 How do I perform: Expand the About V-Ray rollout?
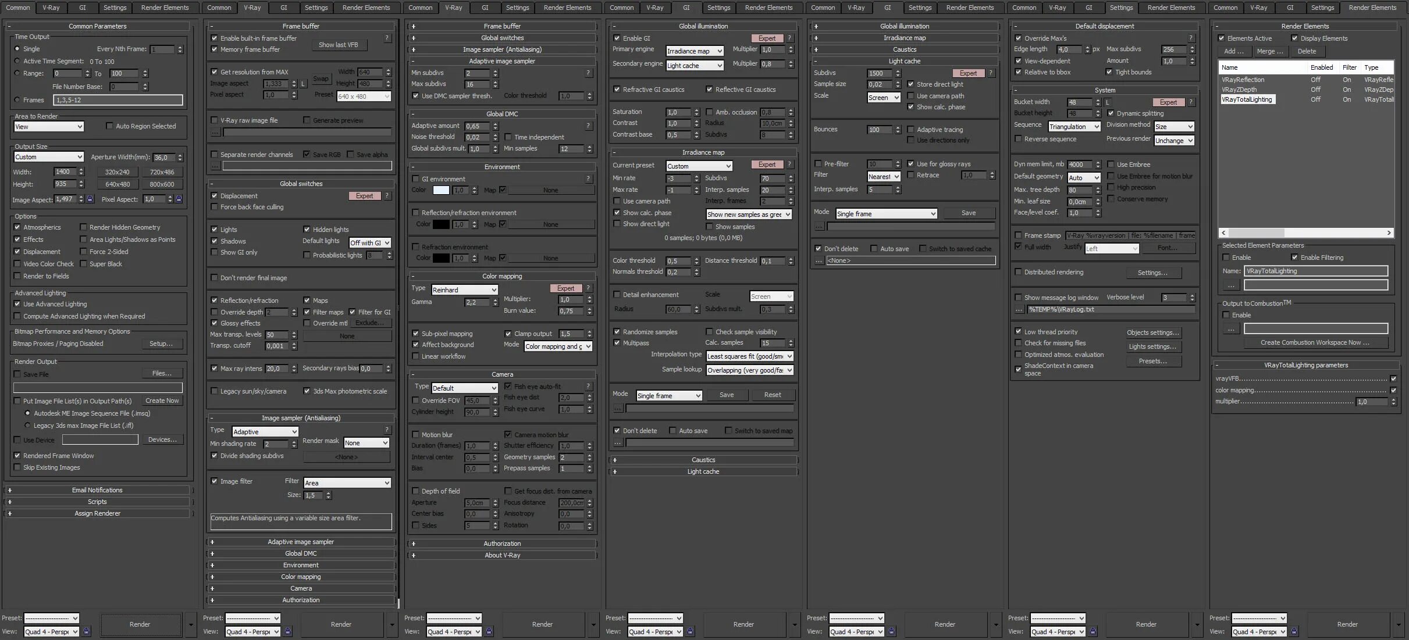[502, 555]
